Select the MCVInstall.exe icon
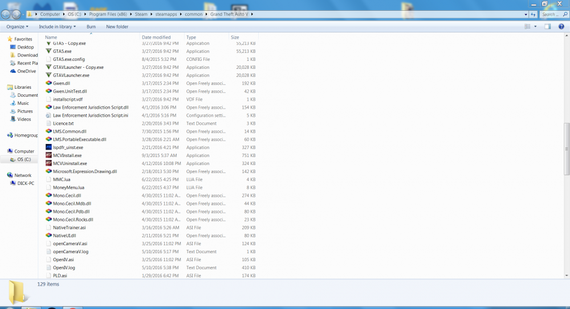 pyautogui.click(x=48, y=155)
